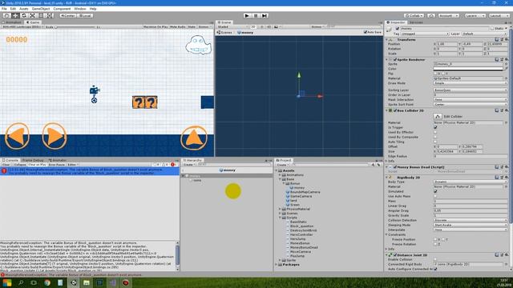Open Chrome from Windows taskbar

pos(47,282)
